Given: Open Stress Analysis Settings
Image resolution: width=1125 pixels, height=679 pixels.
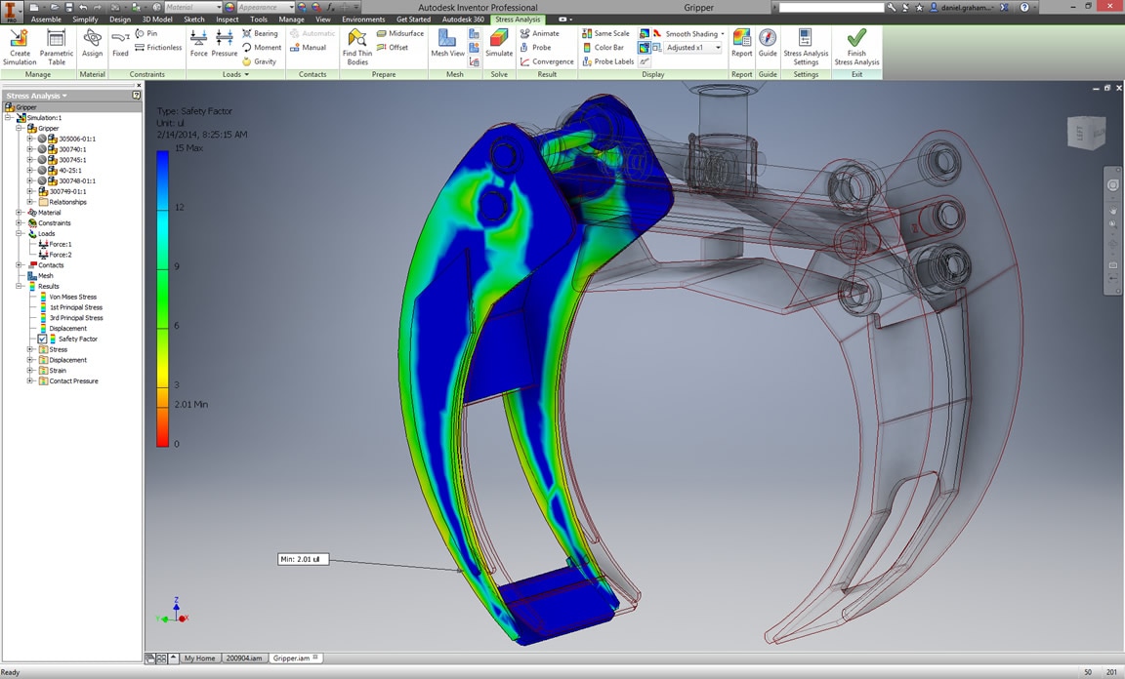Looking at the screenshot, I should tap(805, 43).
